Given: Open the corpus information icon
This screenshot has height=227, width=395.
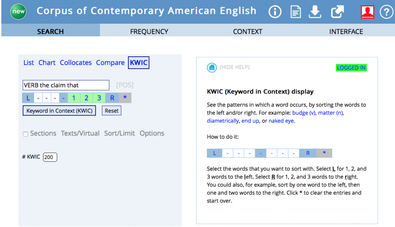Looking at the screenshot, I should 275,11.
